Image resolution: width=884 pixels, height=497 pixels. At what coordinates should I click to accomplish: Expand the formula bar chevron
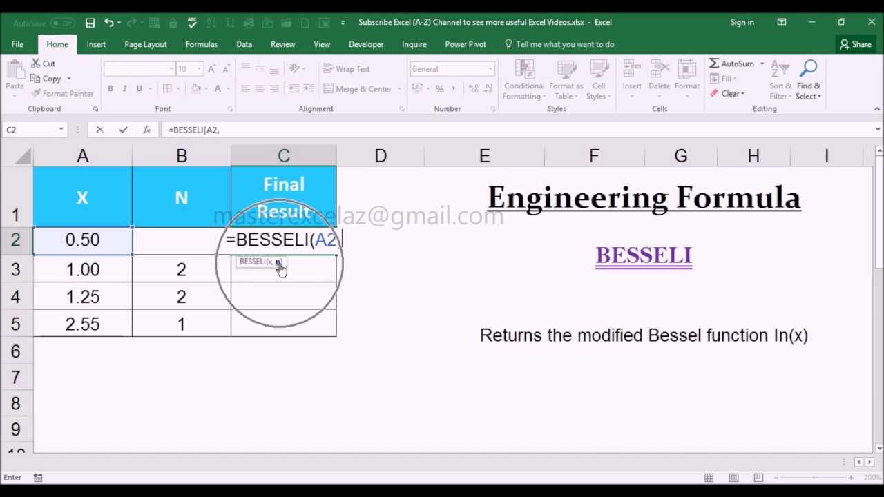pos(878,129)
